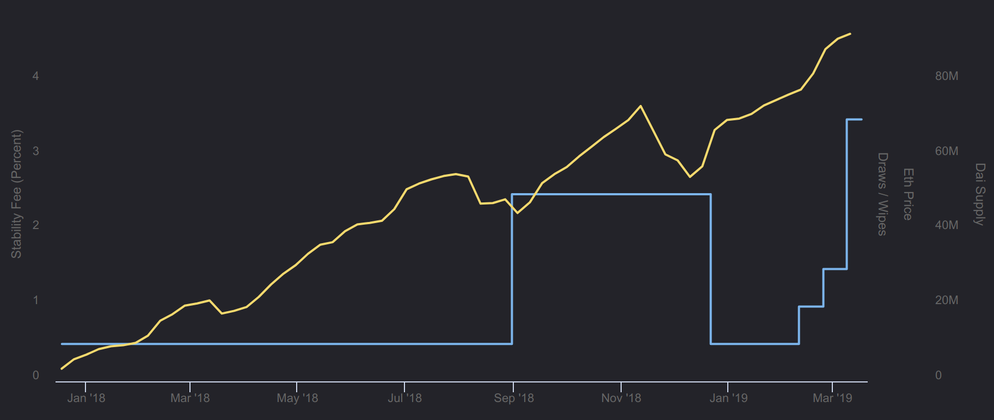Click the 'Draws / Wipes' axis title
The height and width of the screenshot is (420, 994).
coord(882,194)
